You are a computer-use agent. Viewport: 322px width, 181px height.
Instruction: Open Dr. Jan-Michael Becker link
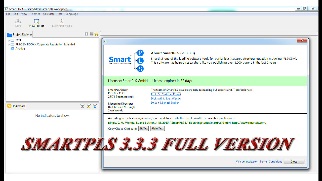click(x=165, y=103)
